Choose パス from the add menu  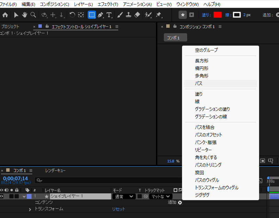point(199,84)
